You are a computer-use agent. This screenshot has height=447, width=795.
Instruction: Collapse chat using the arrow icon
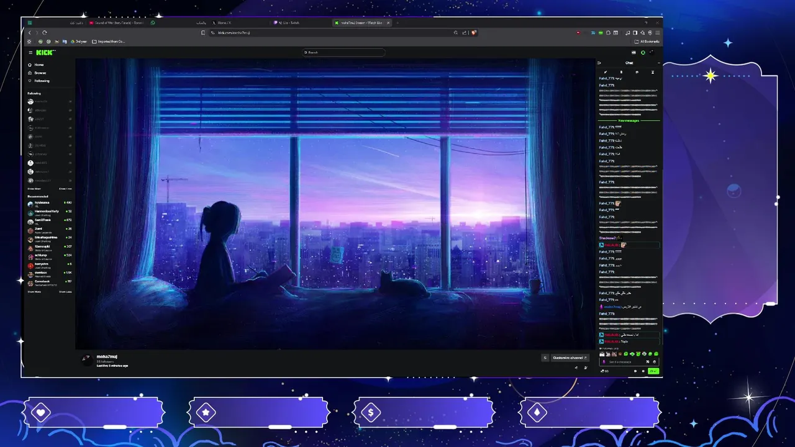(x=599, y=63)
